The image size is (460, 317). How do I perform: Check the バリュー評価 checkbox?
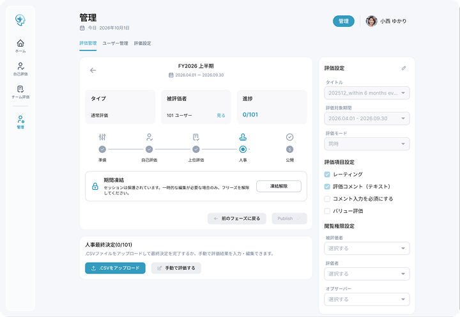pyautogui.click(x=327, y=211)
